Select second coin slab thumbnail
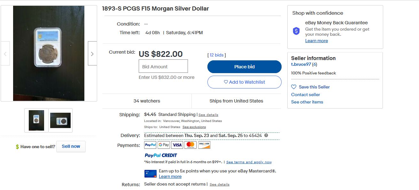 pos(60,120)
